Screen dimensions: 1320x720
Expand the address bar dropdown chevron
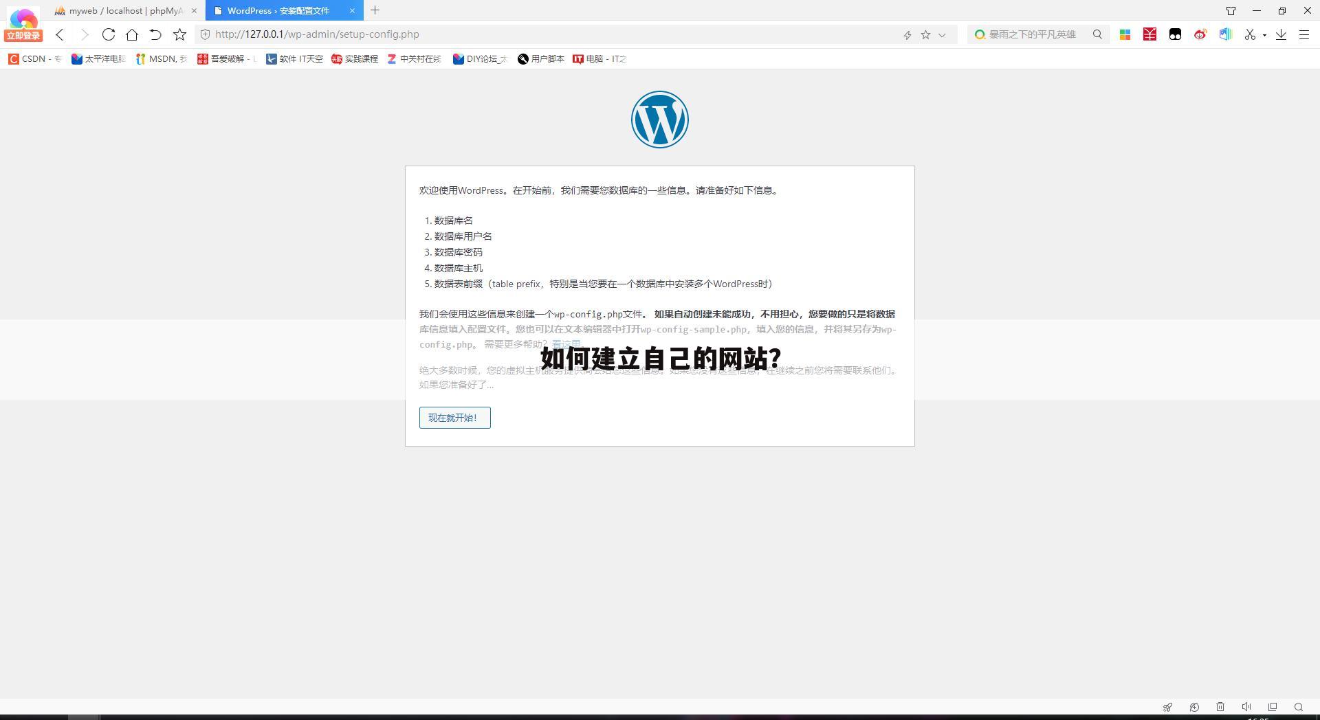[x=942, y=35]
